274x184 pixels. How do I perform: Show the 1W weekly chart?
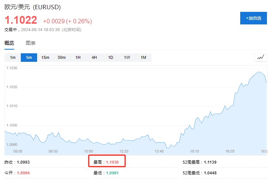pyautogui.click(x=127, y=57)
